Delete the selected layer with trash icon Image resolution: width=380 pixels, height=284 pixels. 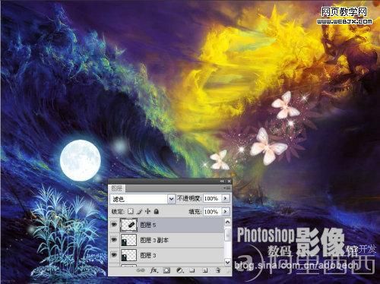click(218, 270)
